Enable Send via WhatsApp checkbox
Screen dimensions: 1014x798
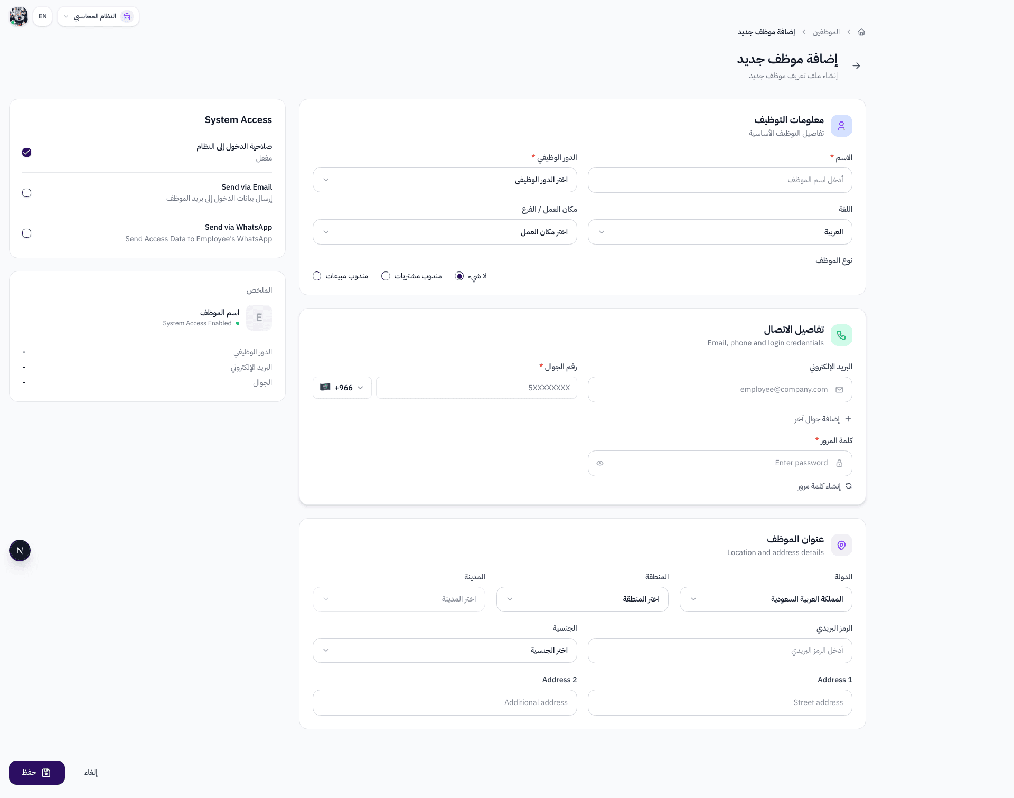coord(27,233)
